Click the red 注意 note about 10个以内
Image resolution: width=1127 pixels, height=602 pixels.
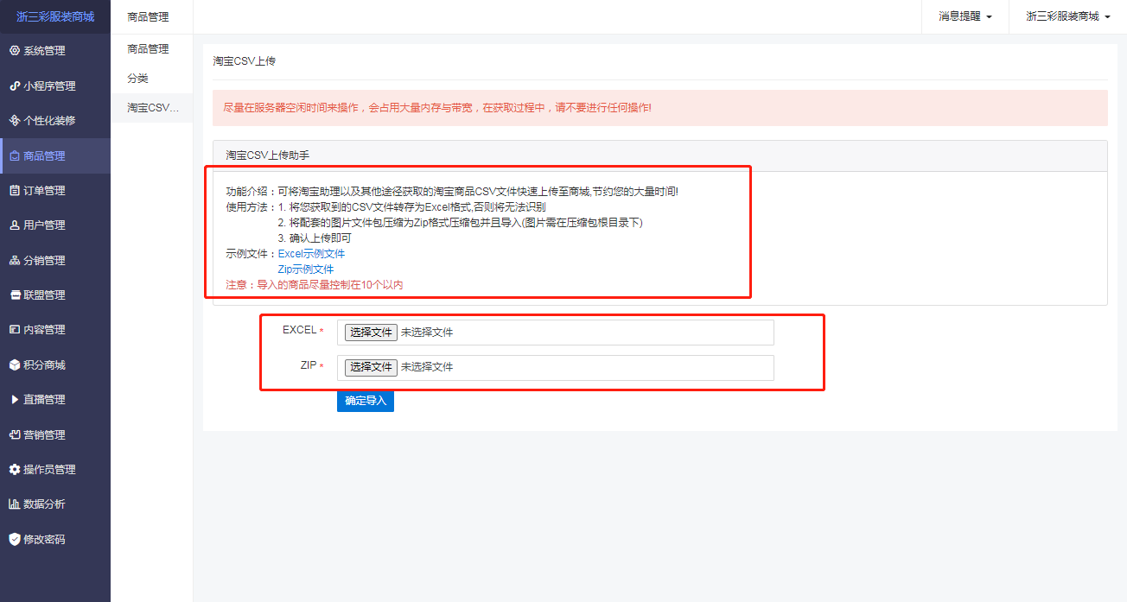(x=315, y=285)
